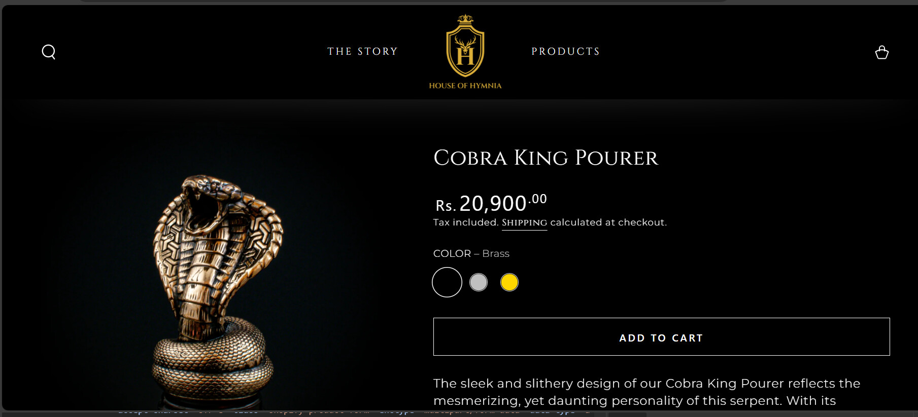Open the search icon

[49, 52]
